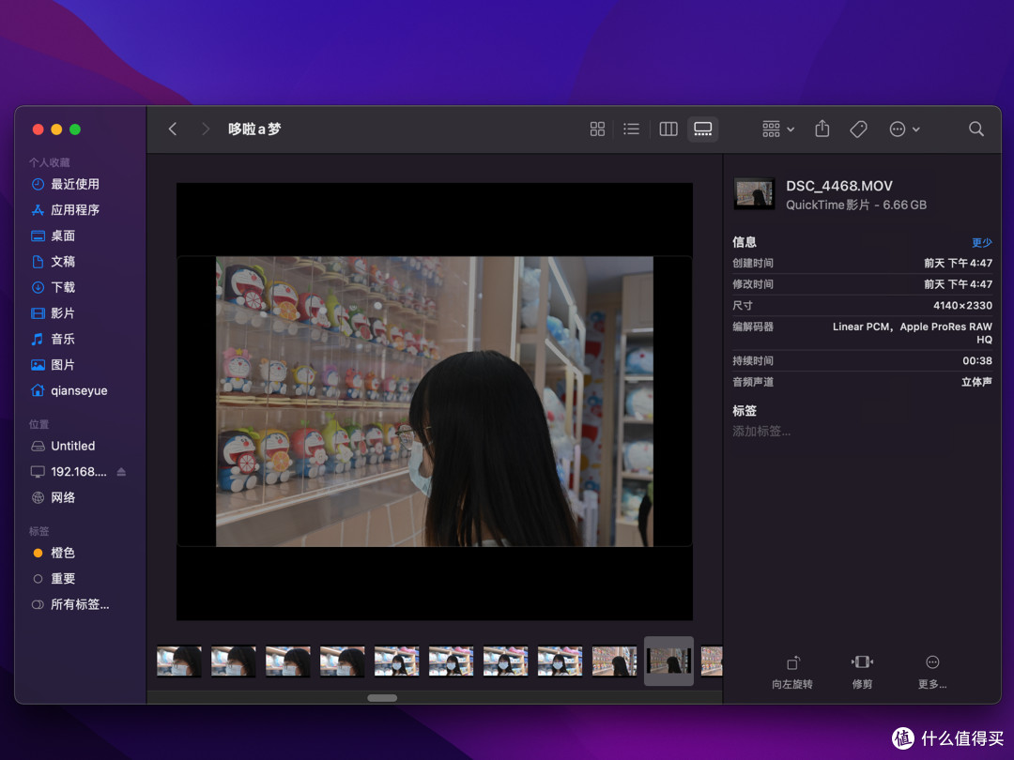Viewport: 1014px width, 760px height.
Task: Select the fifth filmstrip thumbnail
Action: 396,661
